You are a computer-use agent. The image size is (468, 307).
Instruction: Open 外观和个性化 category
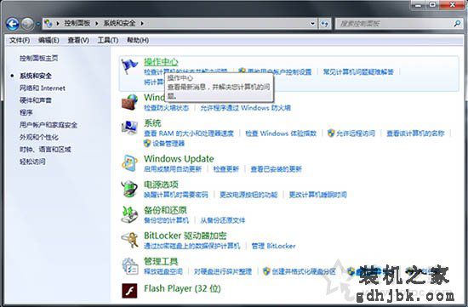click(39, 137)
